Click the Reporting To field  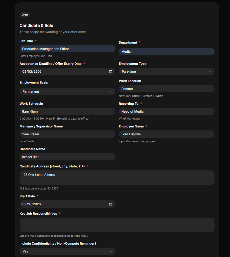[x=167, y=111]
